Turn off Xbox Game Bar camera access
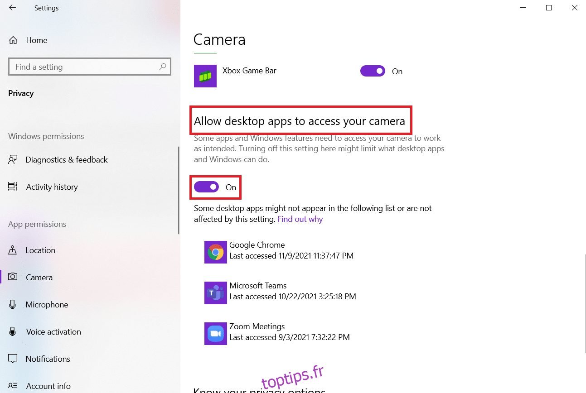Image resolution: width=586 pixels, height=393 pixels. click(373, 71)
